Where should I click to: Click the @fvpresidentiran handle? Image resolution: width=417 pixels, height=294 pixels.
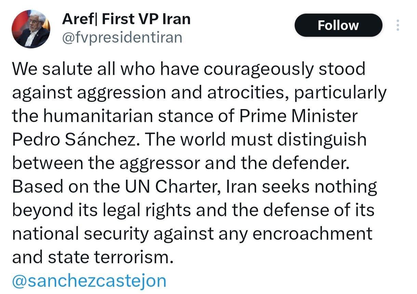coord(122,38)
